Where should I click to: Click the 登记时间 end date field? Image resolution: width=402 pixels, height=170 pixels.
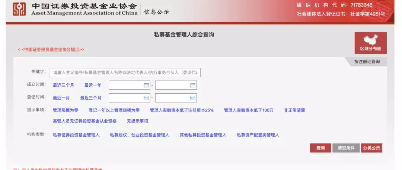click(176, 98)
